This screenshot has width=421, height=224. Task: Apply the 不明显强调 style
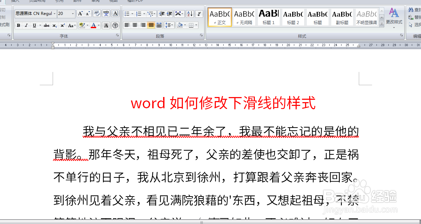367,17
